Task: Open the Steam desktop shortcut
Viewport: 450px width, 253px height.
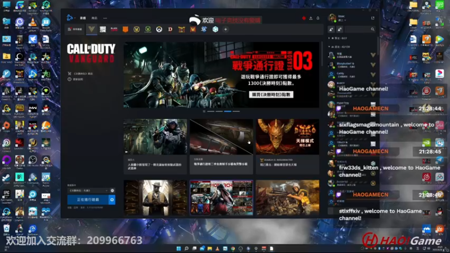Action: (6, 179)
